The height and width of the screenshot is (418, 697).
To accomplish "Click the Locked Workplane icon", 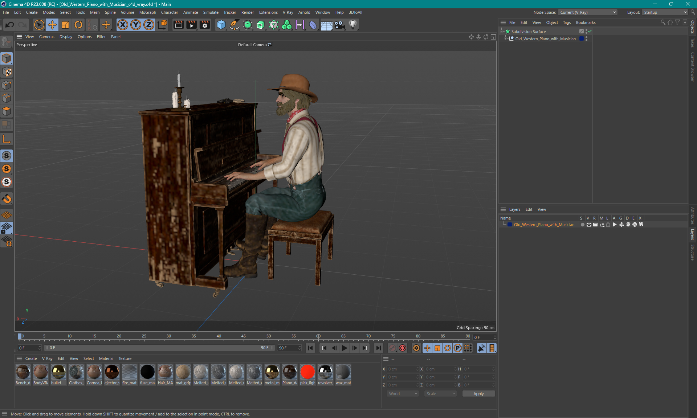I will (x=7, y=228).
